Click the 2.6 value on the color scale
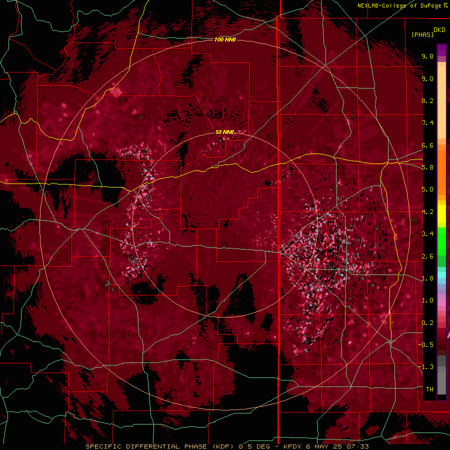This screenshot has height=450, width=450. point(427,256)
